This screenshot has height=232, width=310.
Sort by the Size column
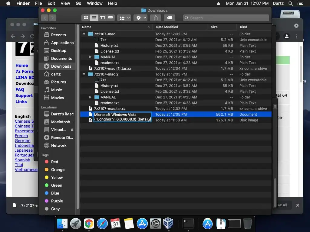222,27
